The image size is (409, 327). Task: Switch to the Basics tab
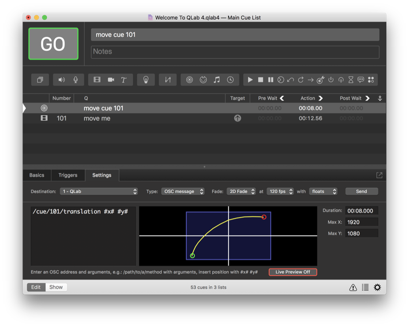click(x=37, y=175)
